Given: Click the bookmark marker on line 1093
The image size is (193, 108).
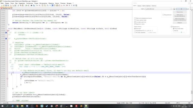Looking at the screenshot, I should [6, 39].
